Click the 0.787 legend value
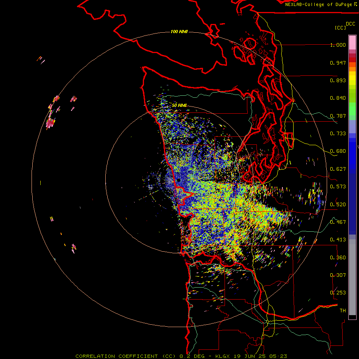 [338, 116]
